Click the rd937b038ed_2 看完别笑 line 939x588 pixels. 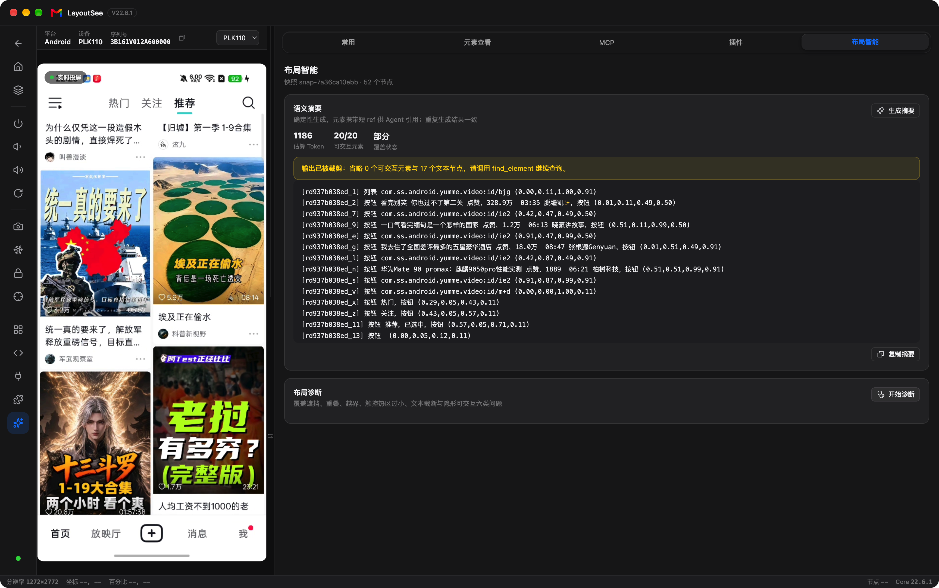488,203
